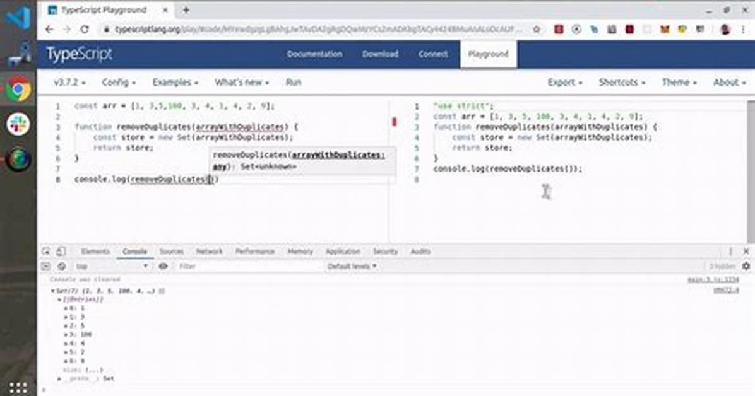The height and width of the screenshot is (396, 755).
Task: Open the Config dropdown
Action: coord(119,82)
